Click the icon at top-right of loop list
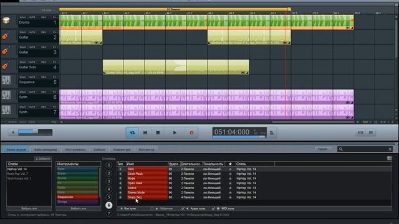 click(389, 158)
